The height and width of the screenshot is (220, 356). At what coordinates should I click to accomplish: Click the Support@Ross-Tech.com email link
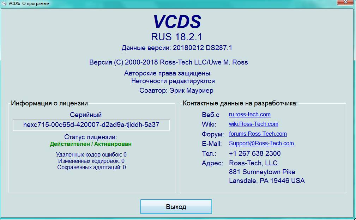tap(261, 143)
